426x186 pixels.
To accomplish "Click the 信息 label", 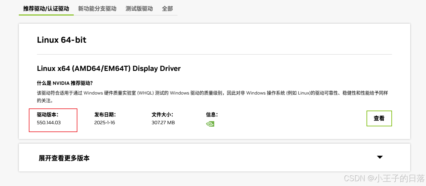I will (x=212, y=115).
